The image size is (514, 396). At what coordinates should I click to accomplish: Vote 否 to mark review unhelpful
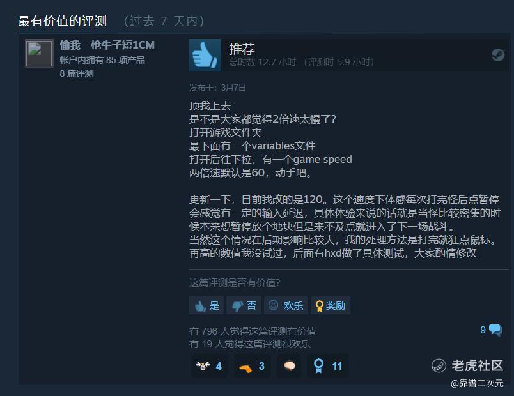pyautogui.click(x=244, y=305)
